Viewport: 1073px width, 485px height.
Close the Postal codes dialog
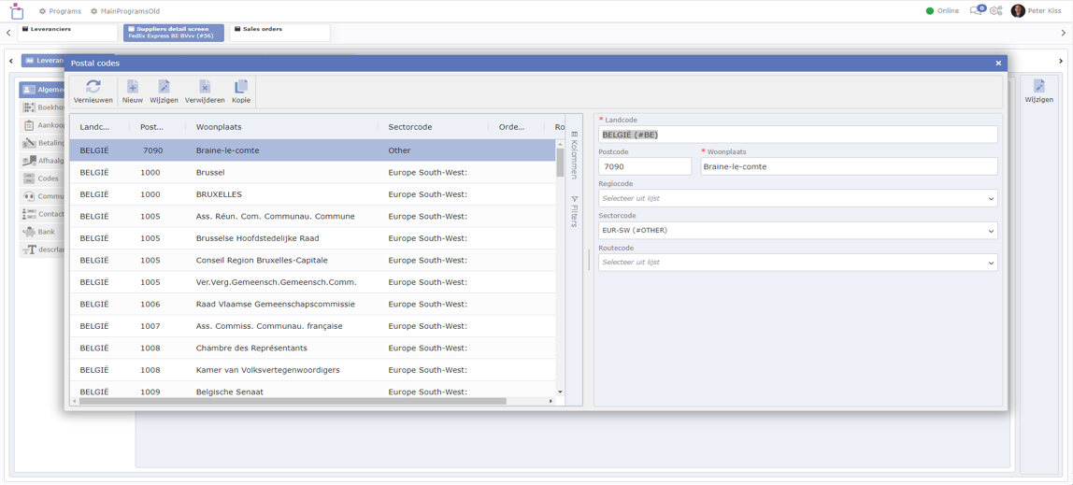pos(998,64)
